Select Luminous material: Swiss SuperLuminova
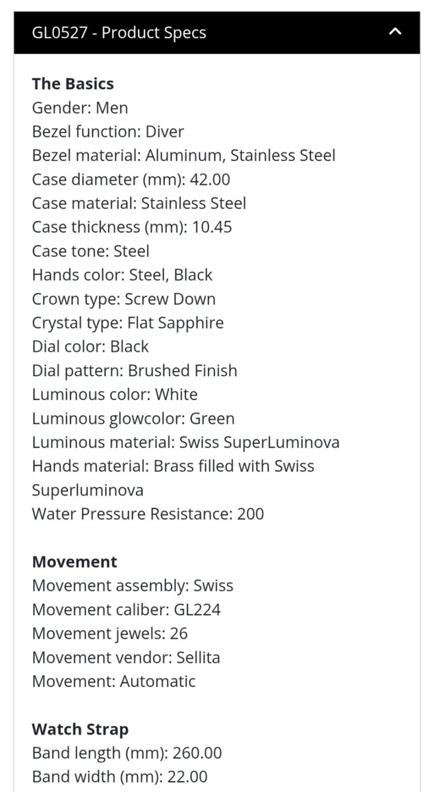The image size is (434, 792). point(185,442)
